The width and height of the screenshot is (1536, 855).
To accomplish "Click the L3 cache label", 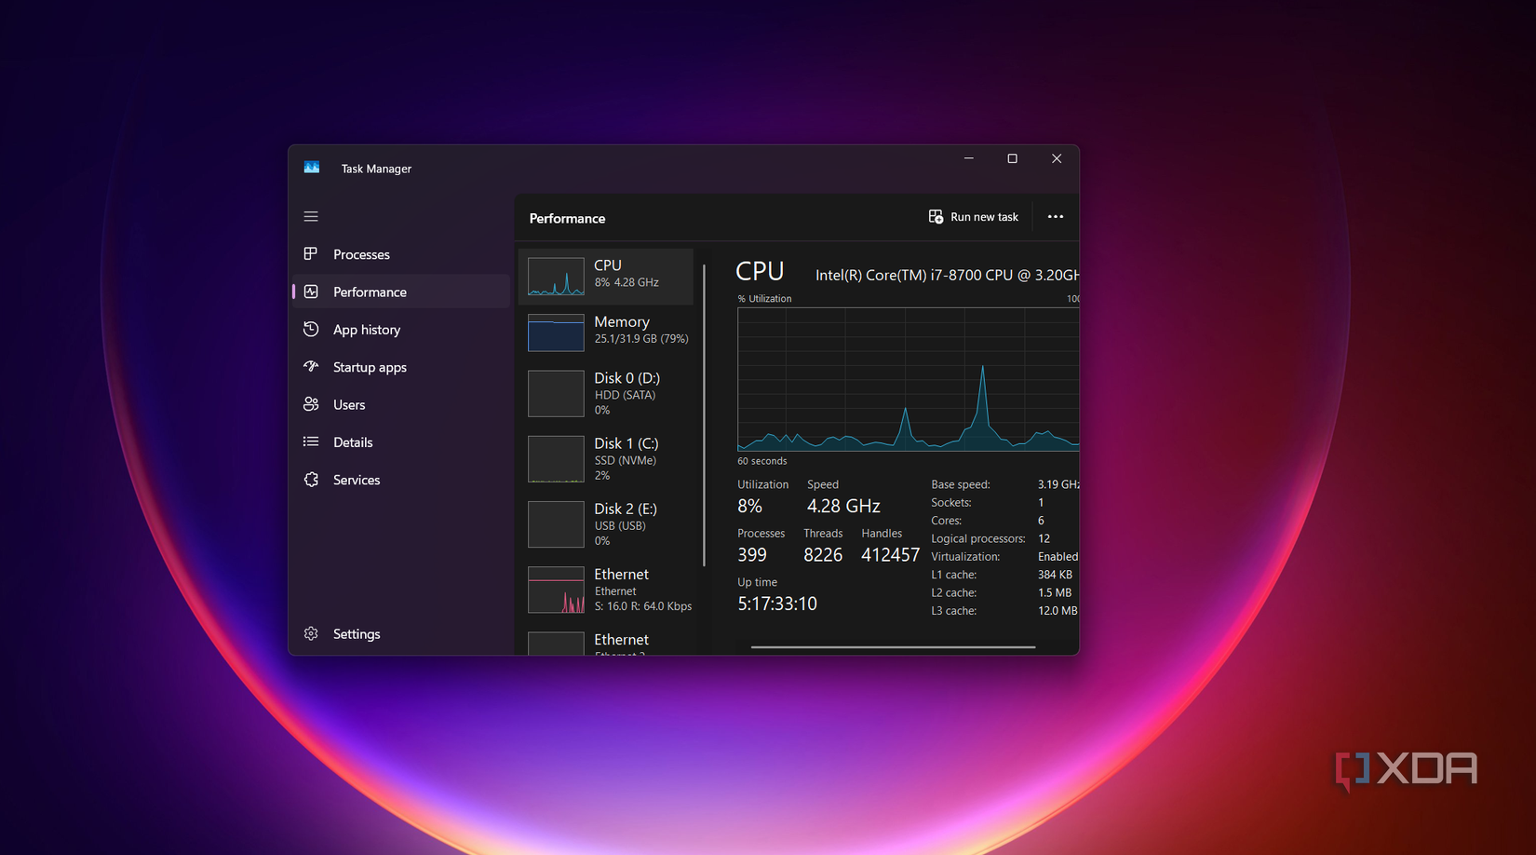I will tap(953, 611).
